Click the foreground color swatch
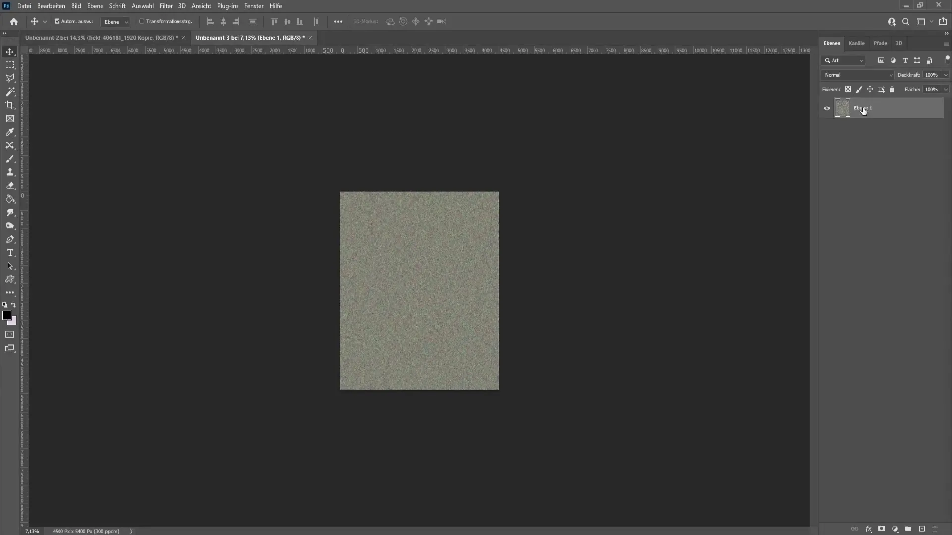 (8, 316)
